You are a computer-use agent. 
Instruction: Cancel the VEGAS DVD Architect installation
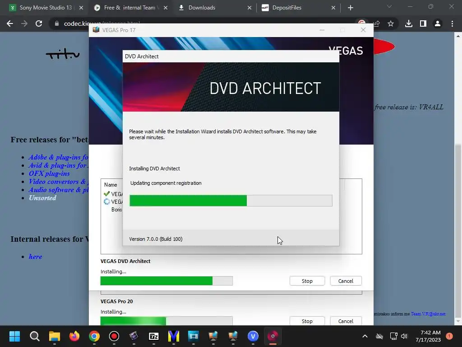pos(346,281)
